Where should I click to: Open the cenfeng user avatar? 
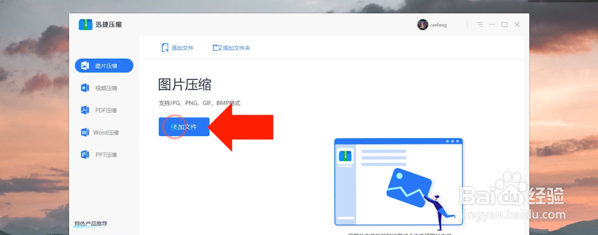point(422,25)
